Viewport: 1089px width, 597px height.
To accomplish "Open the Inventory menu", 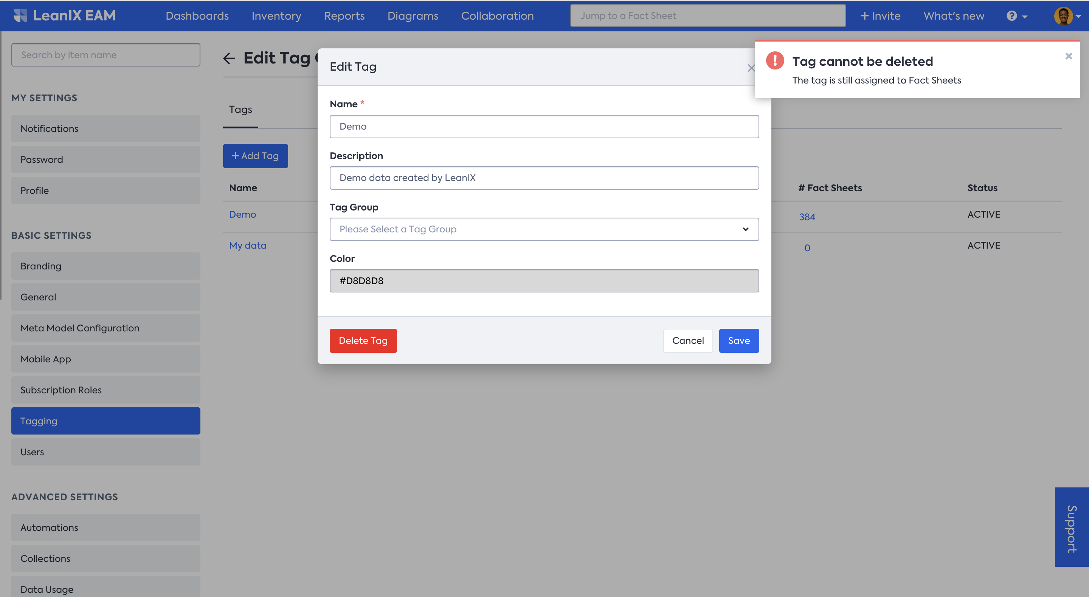I will [x=276, y=16].
